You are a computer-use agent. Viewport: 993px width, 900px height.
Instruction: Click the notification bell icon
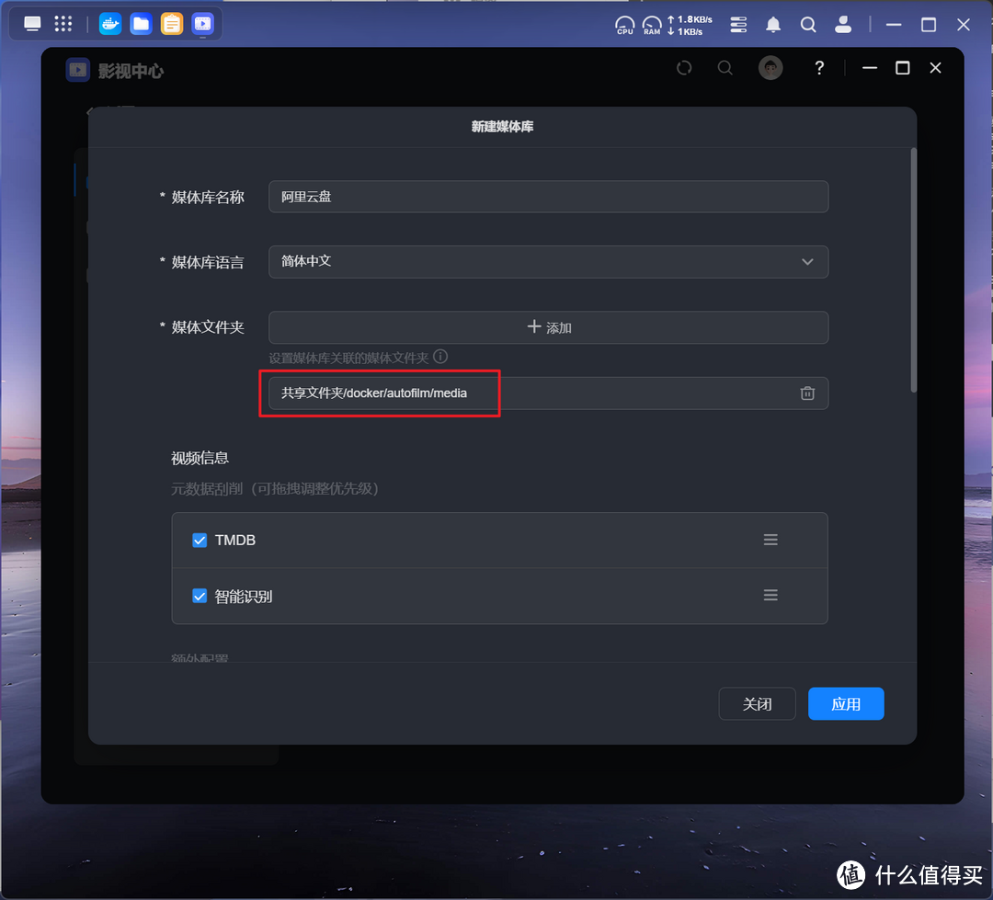pos(773,25)
